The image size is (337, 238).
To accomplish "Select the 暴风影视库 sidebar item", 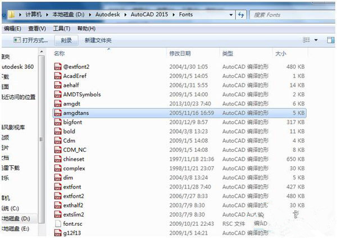I will (13, 127).
